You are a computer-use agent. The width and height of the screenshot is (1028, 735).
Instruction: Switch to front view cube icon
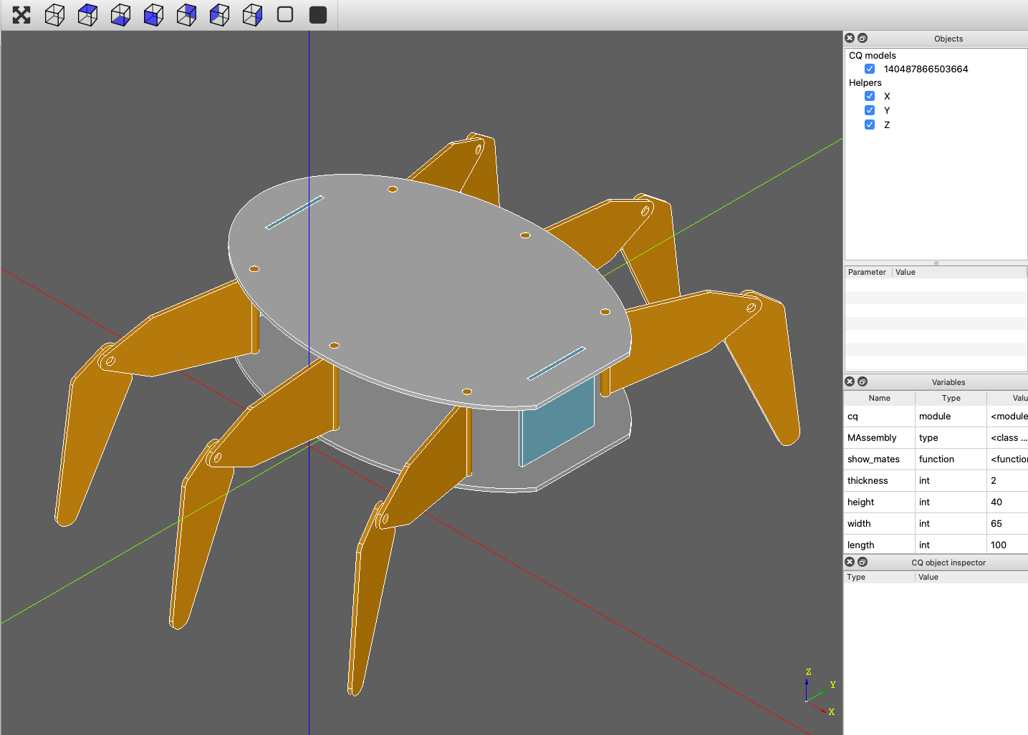153,15
